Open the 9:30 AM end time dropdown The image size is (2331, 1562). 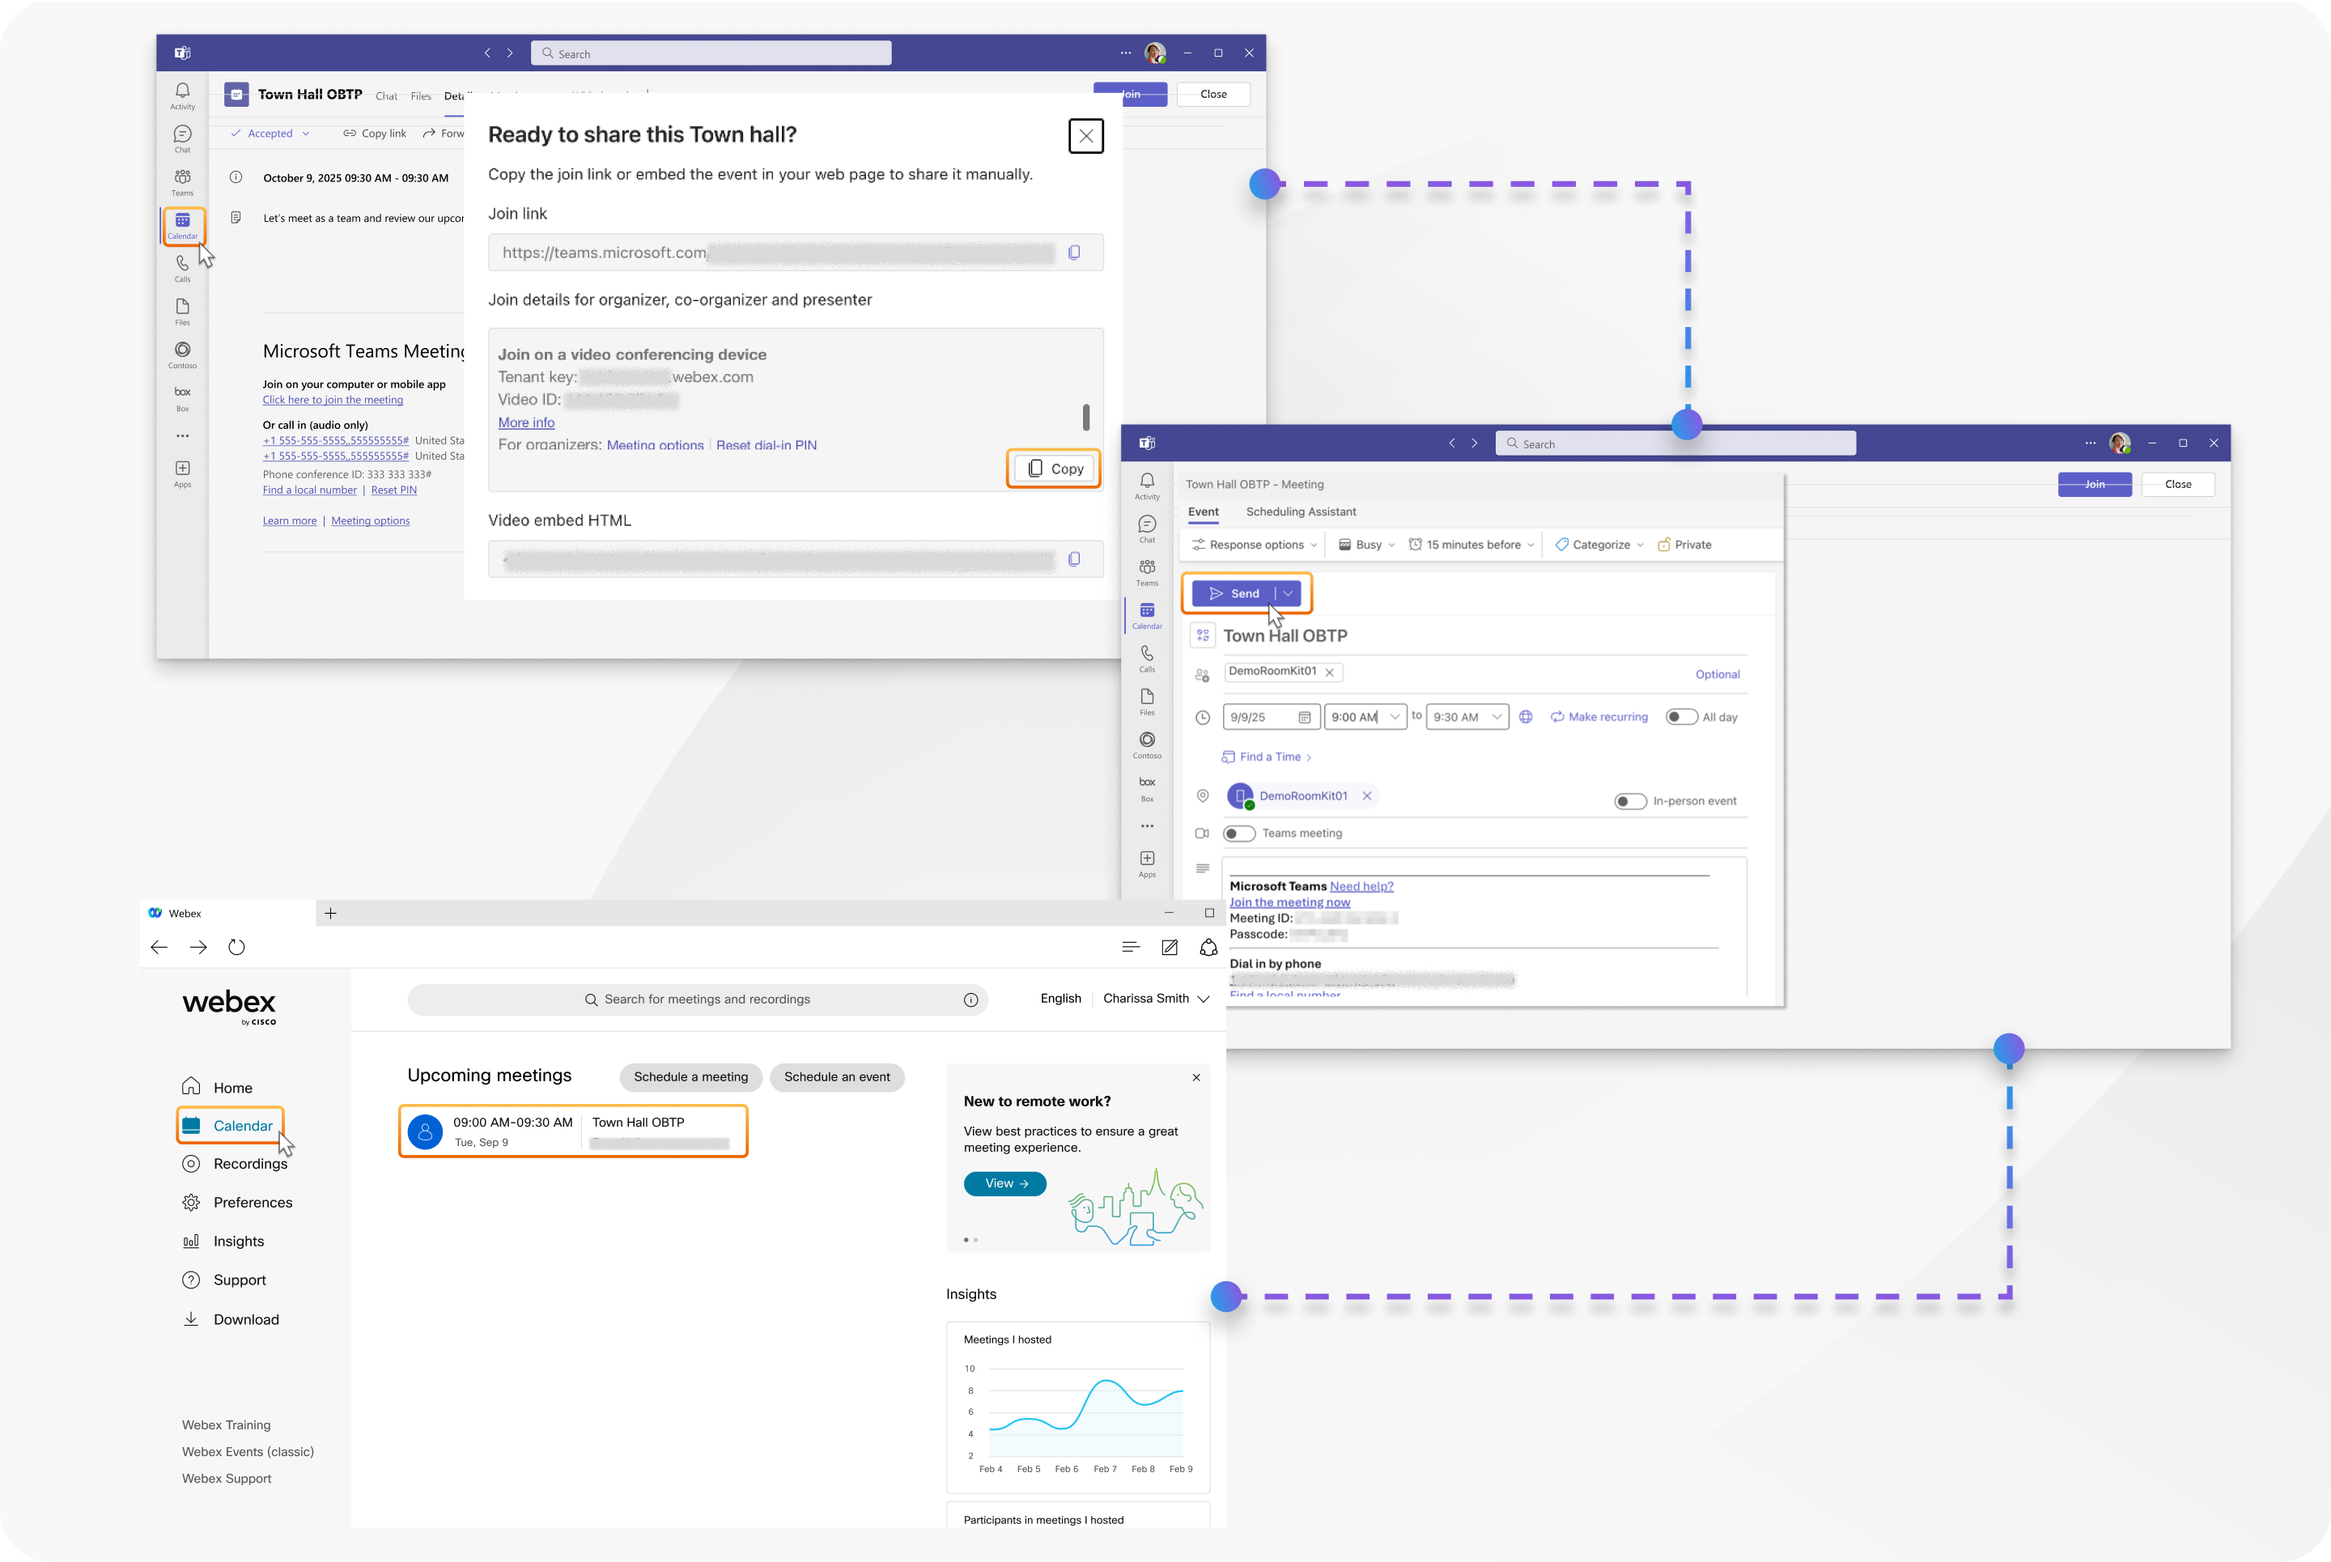(x=1497, y=717)
